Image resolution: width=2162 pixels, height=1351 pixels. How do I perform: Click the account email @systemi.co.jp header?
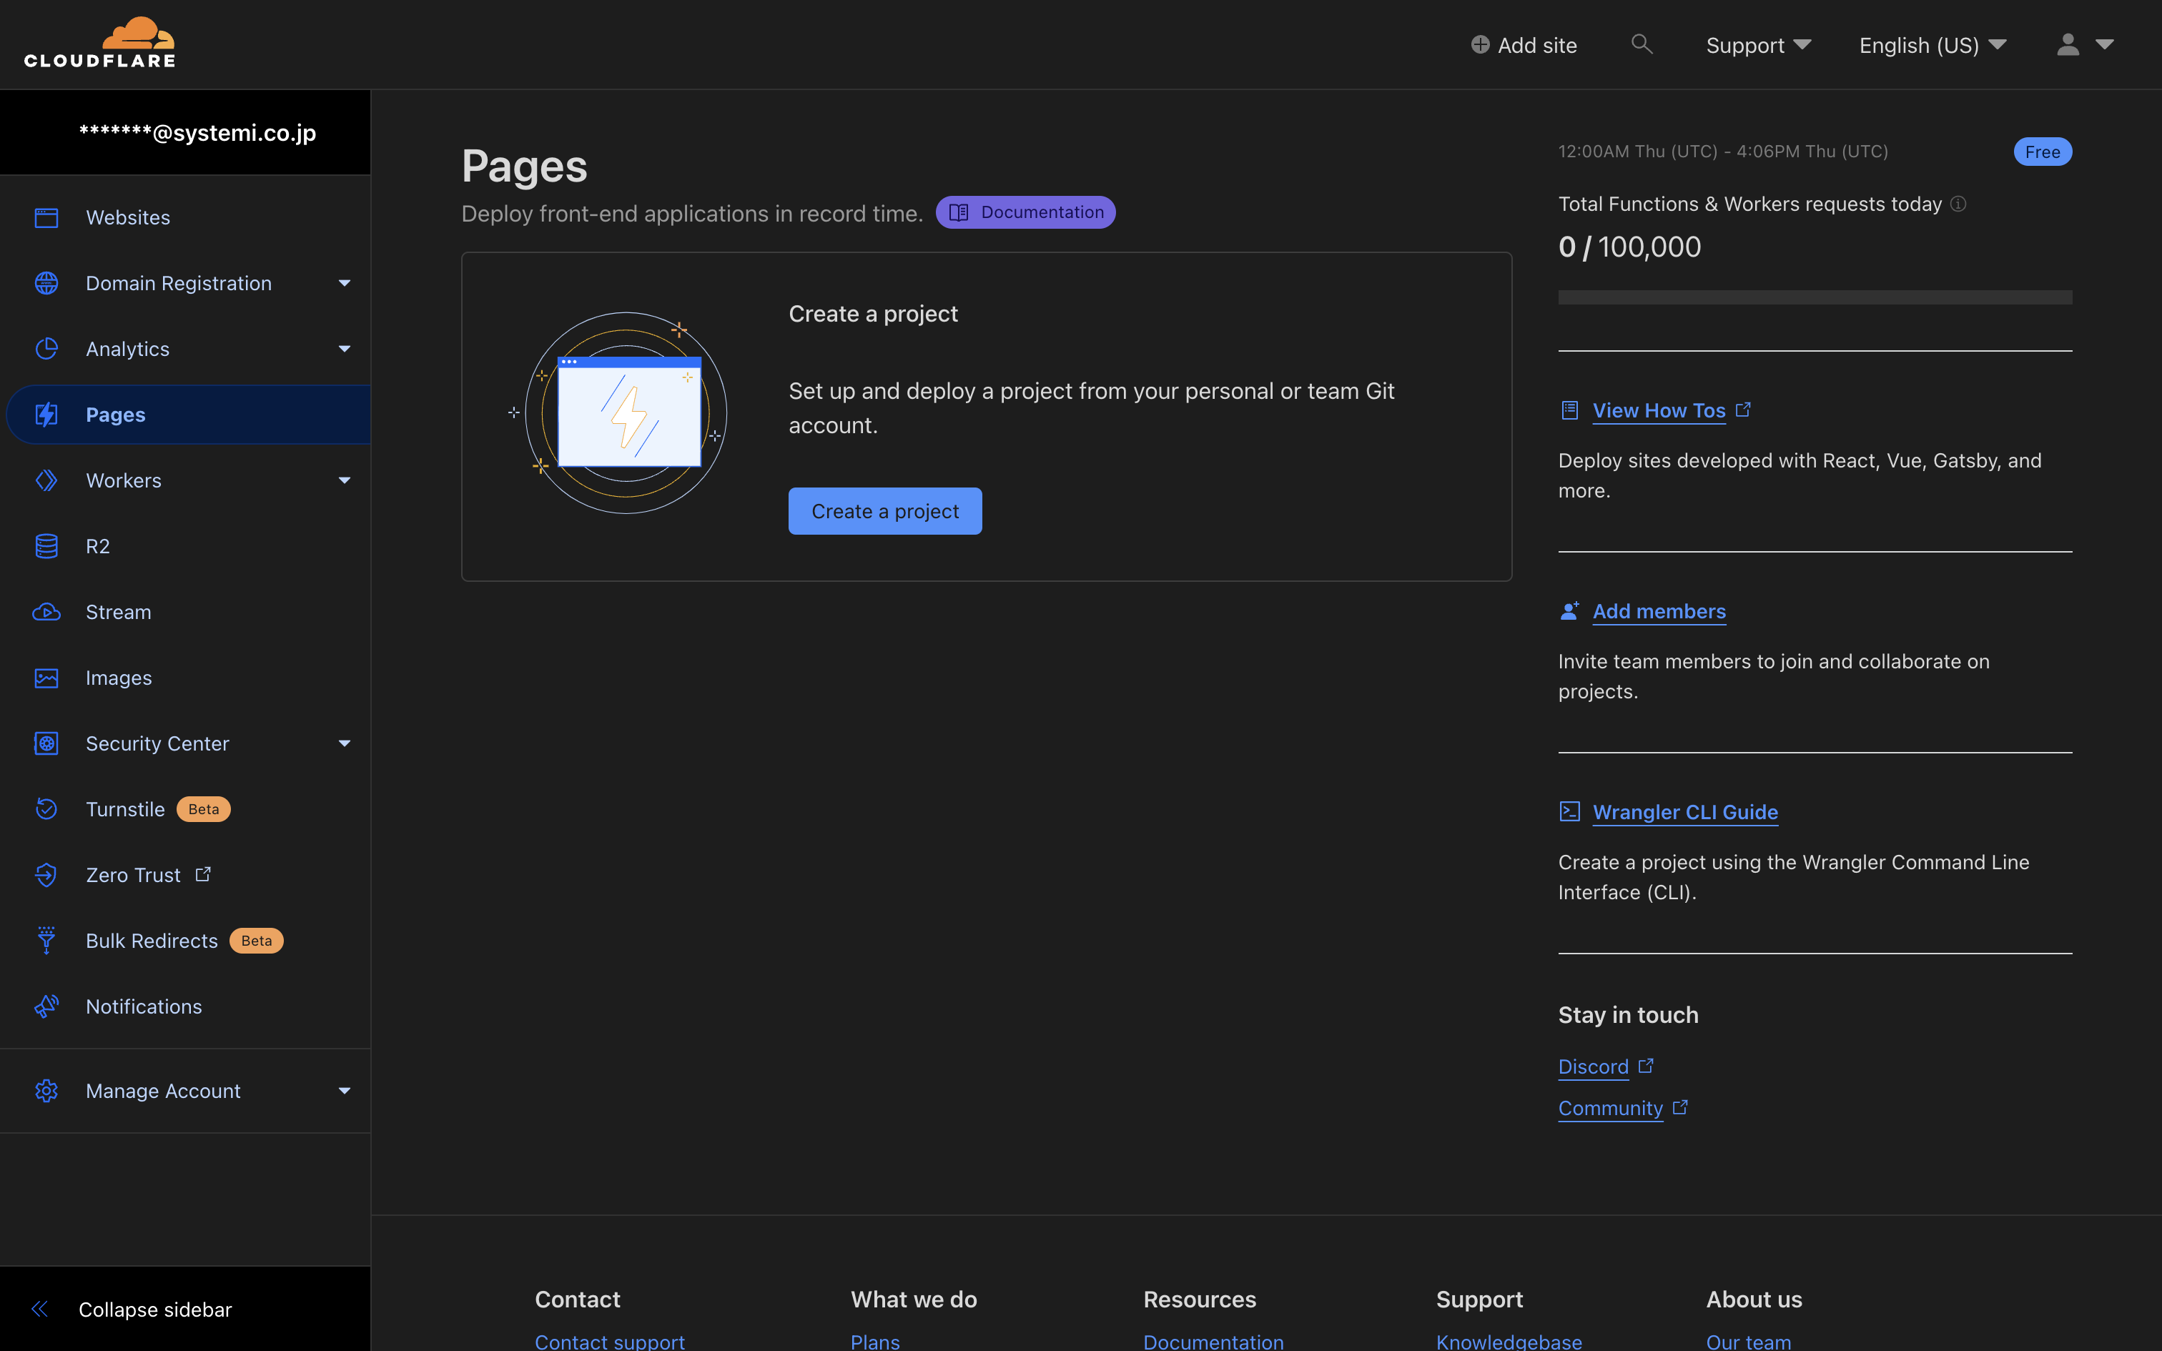[197, 132]
